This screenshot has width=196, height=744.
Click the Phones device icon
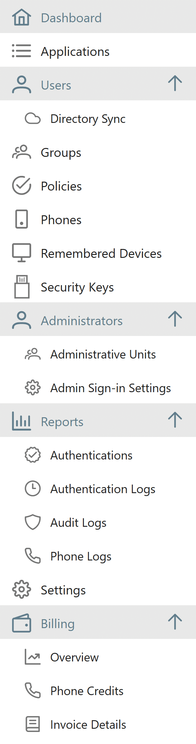(x=22, y=219)
